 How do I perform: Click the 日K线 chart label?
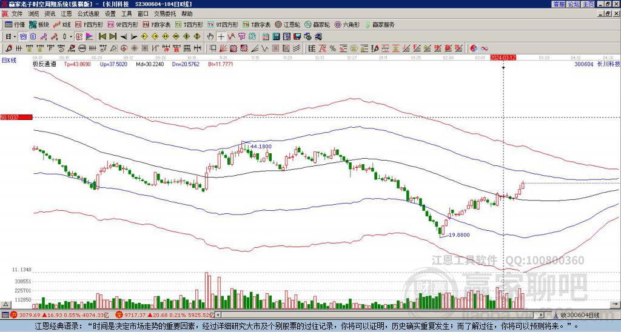coord(9,60)
